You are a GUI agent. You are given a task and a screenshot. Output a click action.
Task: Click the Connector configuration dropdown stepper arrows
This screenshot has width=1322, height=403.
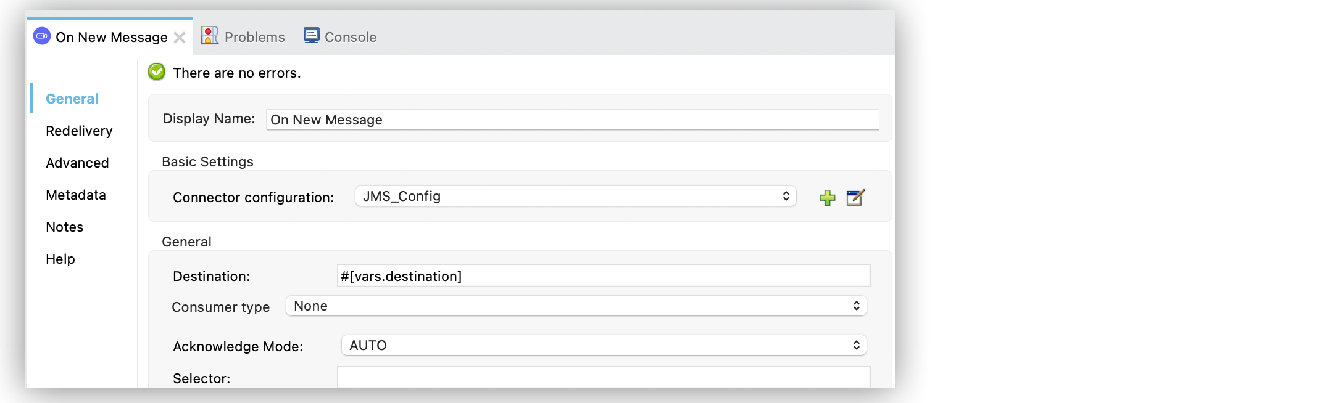[785, 195]
